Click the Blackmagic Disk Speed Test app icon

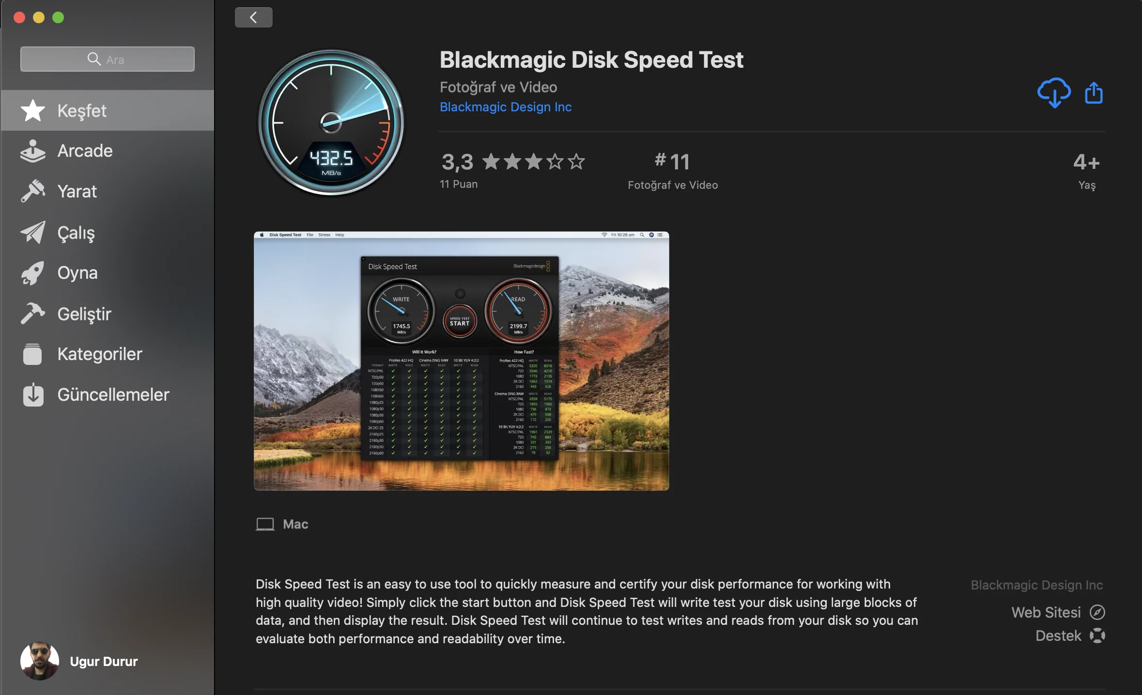pyautogui.click(x=331, y=123)
